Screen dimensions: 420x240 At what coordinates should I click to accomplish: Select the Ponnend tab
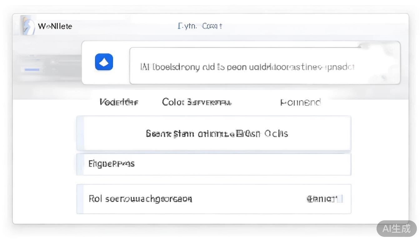click(300, 102)
